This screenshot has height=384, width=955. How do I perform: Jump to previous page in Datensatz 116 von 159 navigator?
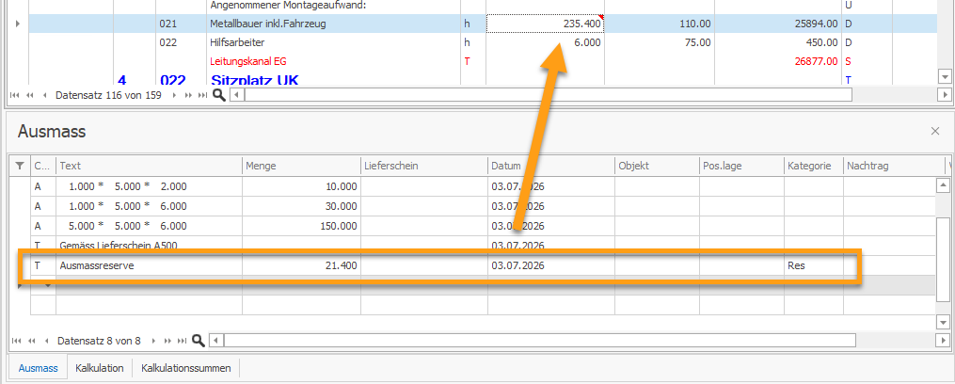point(29,96)
